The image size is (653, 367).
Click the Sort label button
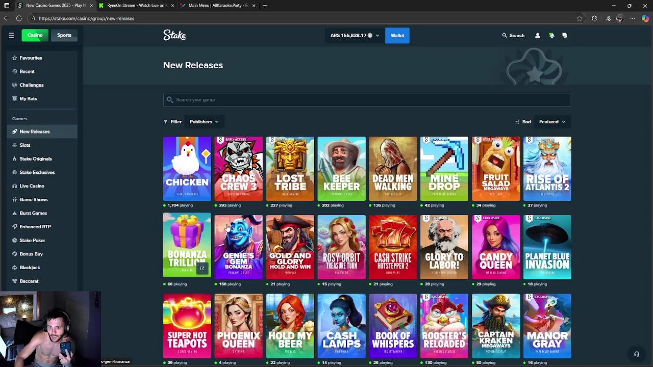click(523, 122)
